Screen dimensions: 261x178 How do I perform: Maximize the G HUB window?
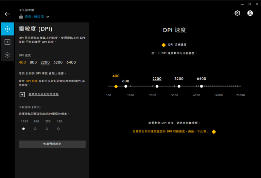tap(250, 4)
